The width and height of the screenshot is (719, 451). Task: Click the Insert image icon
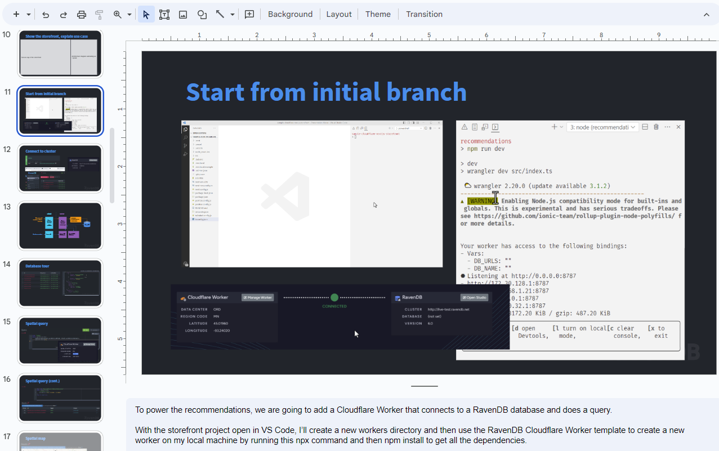(183, 14)
